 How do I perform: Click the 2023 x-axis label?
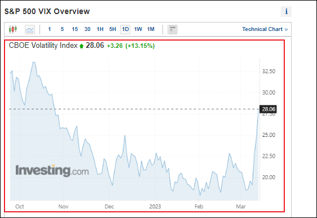click(155, 207)
